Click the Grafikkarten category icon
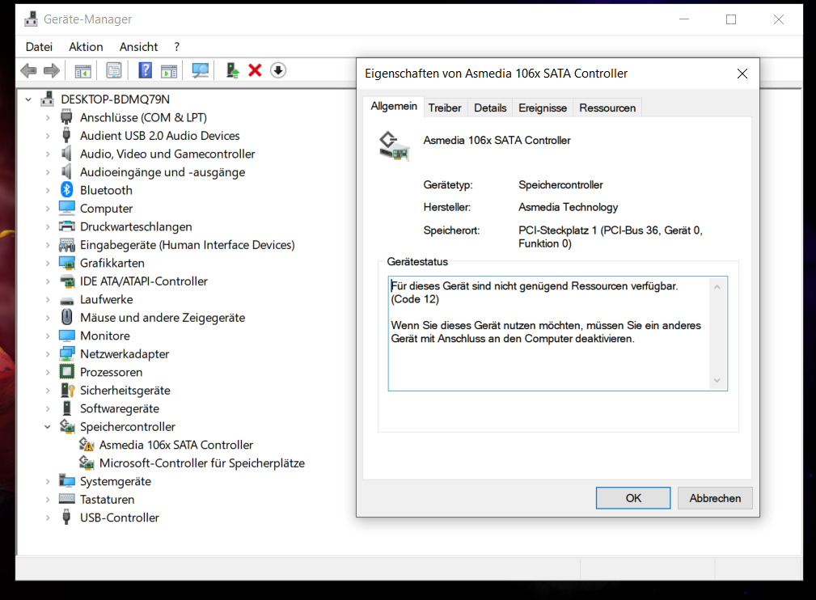816x600 pixels. (x=66, y=263)
